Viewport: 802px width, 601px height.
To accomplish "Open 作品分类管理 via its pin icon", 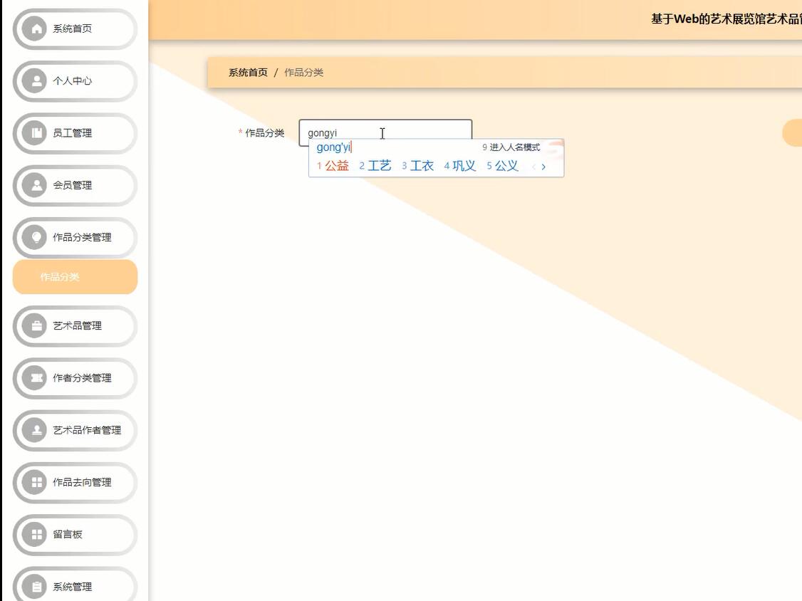I will (x=35, y=237).
